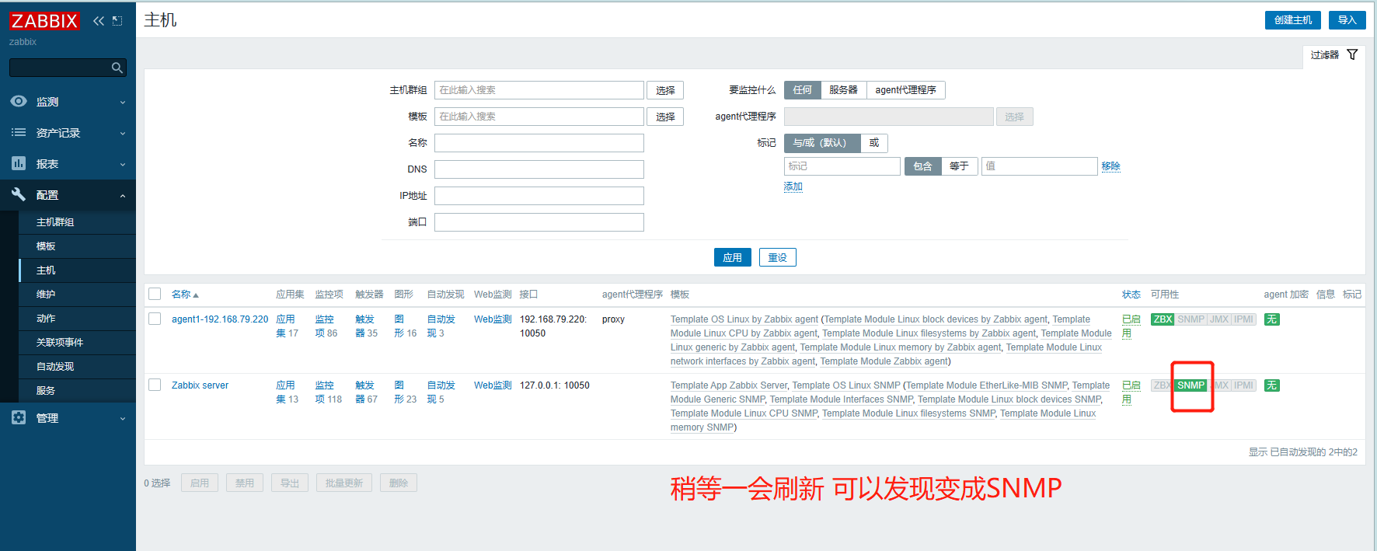This screenshot has width=1377, height=551.
Task: Click the 移除 tag link
Action: click(1110, 166)
